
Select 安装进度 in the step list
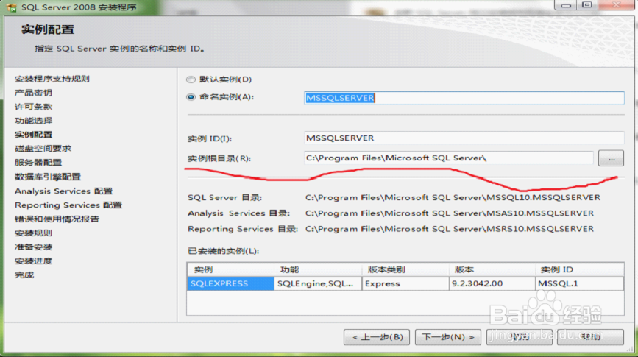pyautogui.click(x=33, y=261)
